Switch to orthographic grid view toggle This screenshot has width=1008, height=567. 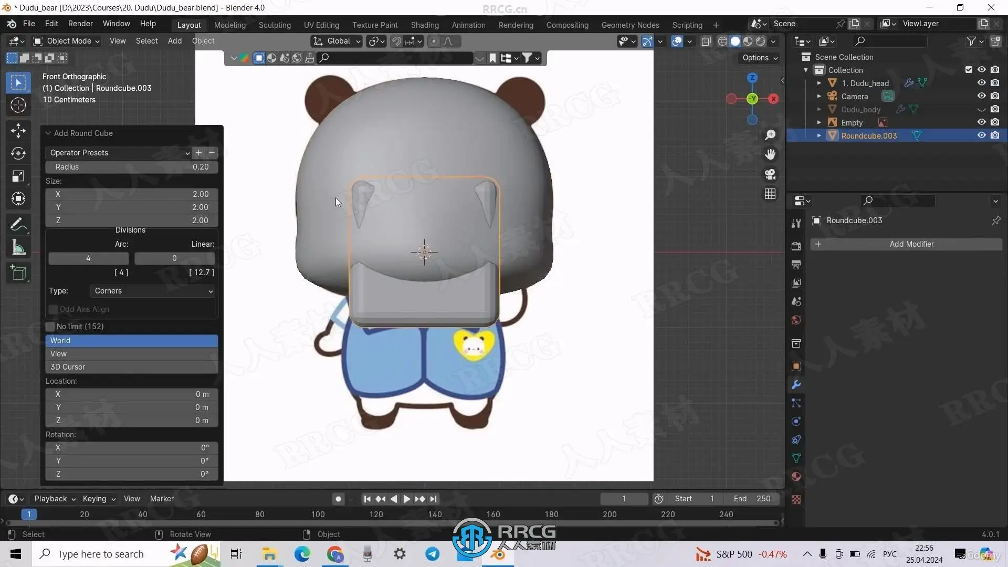coord(770,194)
